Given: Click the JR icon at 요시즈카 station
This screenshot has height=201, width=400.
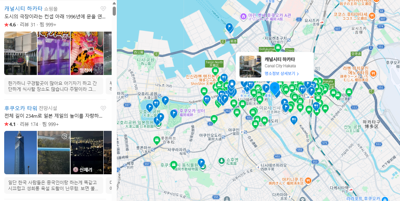Looking at the screenshot, I should click(322, 23).
